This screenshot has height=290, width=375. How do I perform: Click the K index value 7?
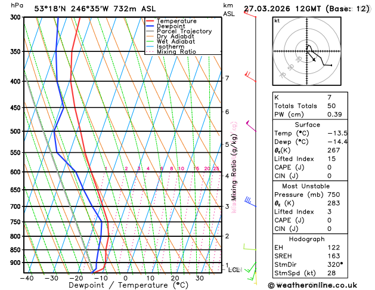[330, 97]
